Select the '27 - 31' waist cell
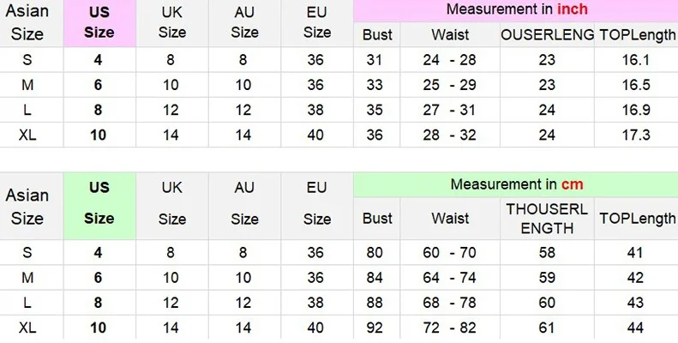 click(450, 110)
